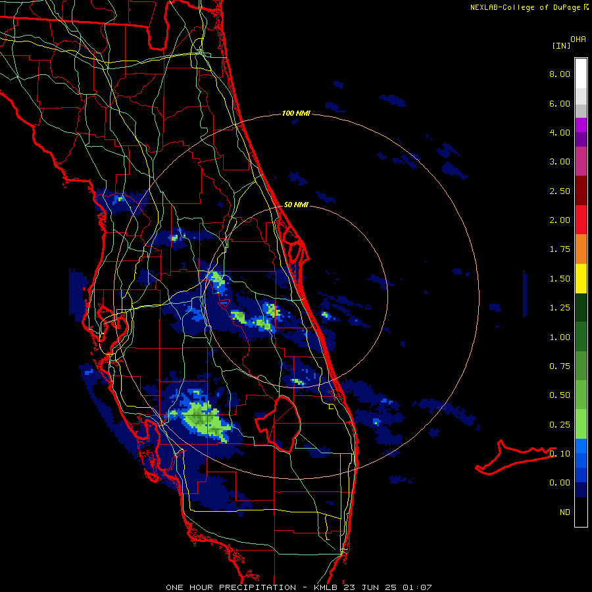Pick the pink legend swatch near 3.00
Screen dimensions: 592x592
point(581,161)
